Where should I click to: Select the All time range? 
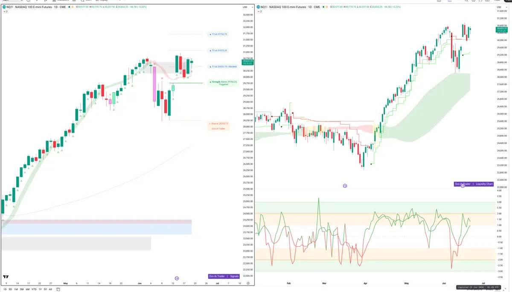[x=50, y=289]
